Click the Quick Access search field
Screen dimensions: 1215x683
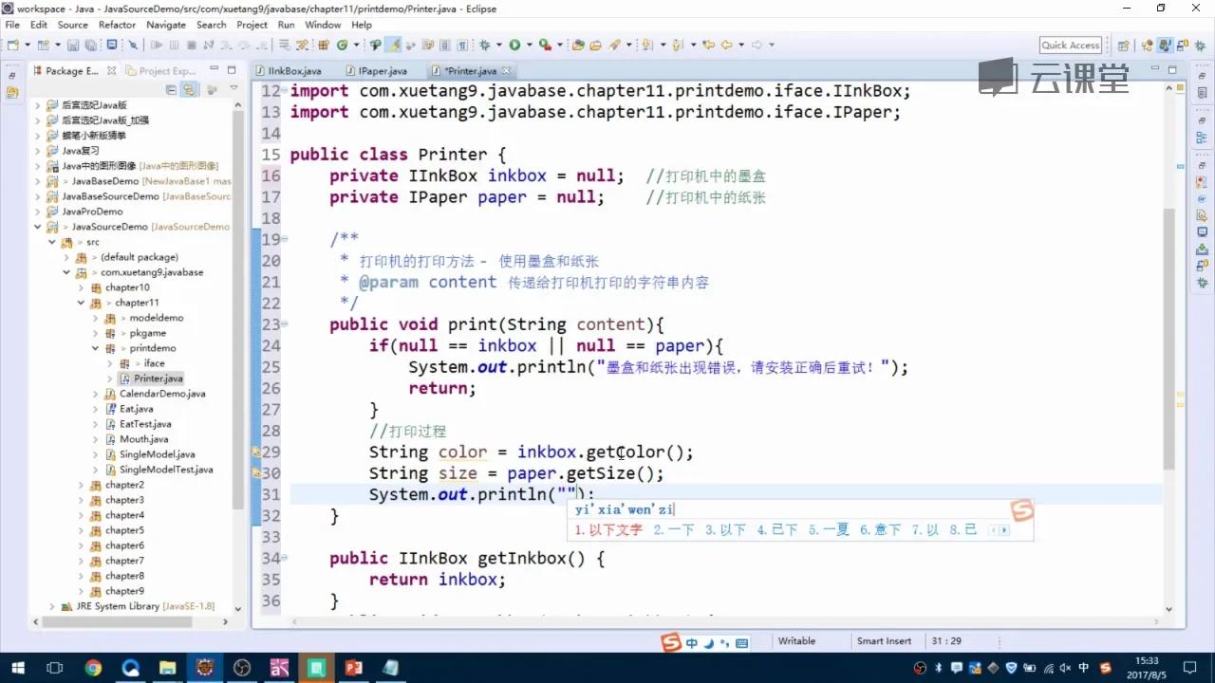coord(1071,46)
